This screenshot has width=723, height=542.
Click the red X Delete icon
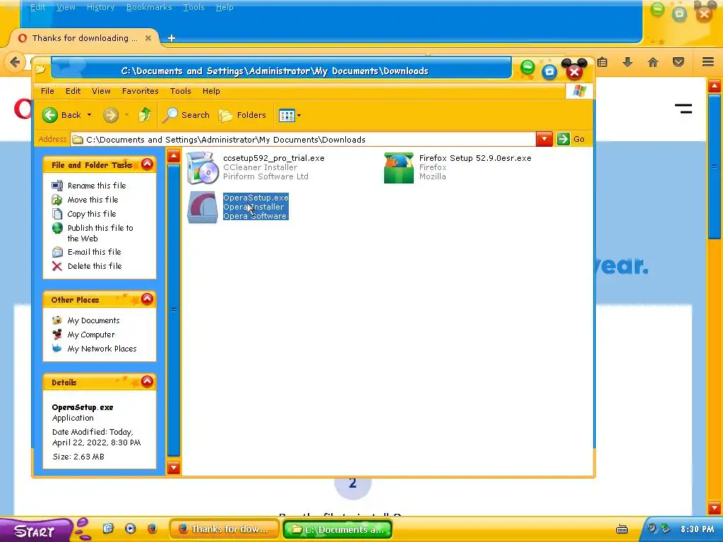(x=57, y=266)
